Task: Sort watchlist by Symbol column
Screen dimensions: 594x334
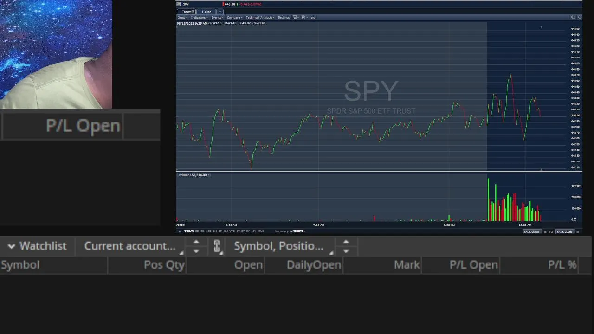Action: [x=53, y=265]
